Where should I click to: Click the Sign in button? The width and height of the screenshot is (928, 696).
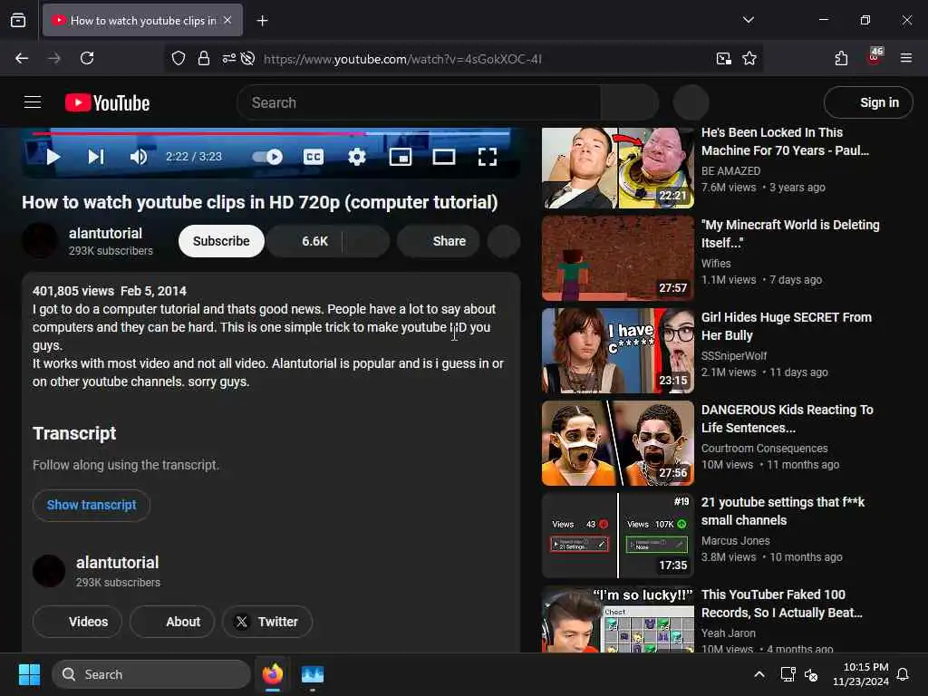click(868, 102)
